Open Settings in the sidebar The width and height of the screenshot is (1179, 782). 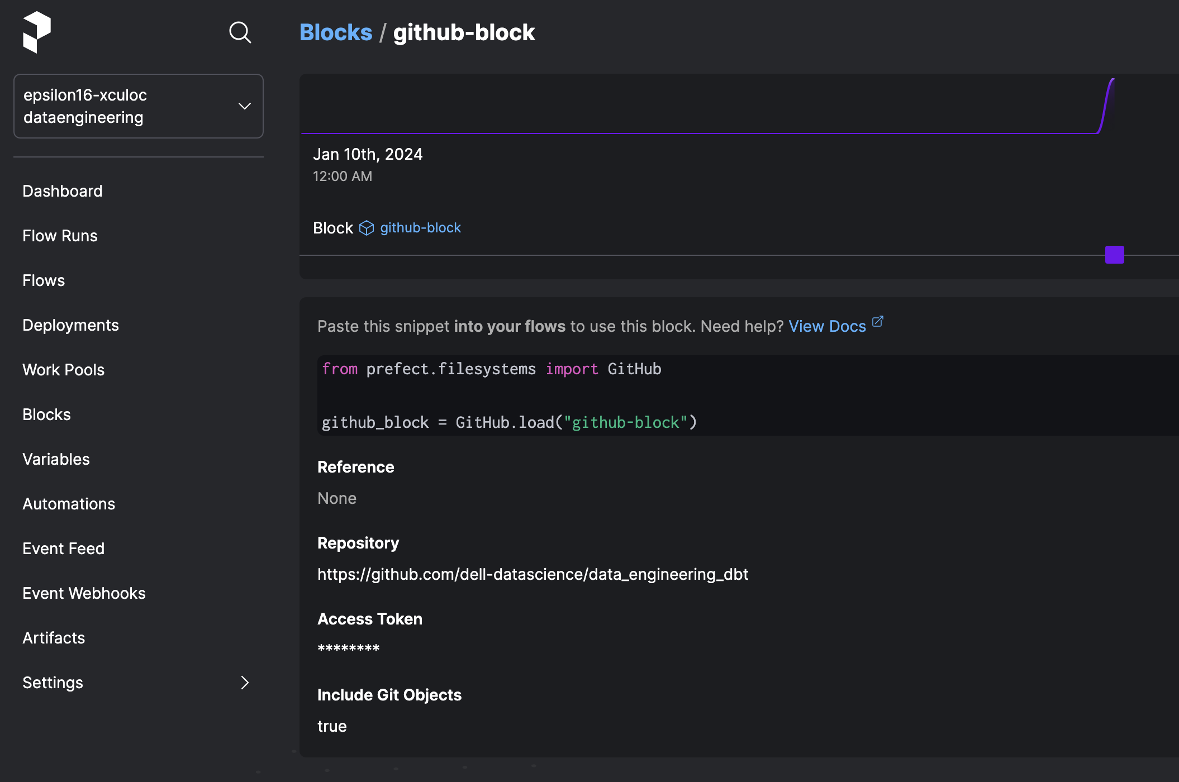click(53, 683)
